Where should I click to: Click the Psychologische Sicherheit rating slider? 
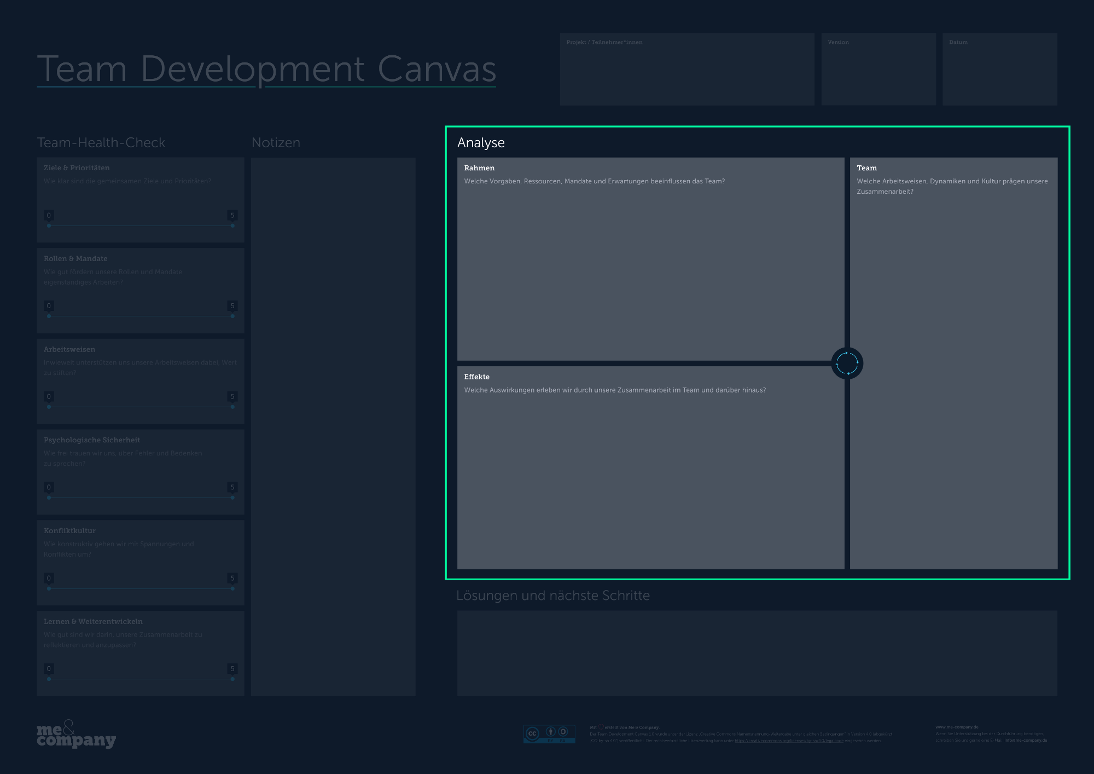141,498
